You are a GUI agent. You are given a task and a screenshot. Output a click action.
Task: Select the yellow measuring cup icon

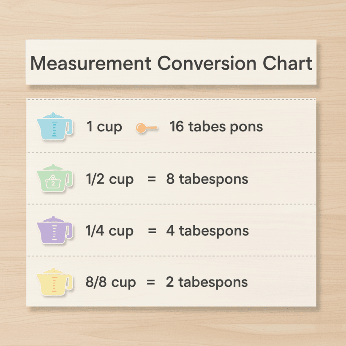click(x=54, y=282)
